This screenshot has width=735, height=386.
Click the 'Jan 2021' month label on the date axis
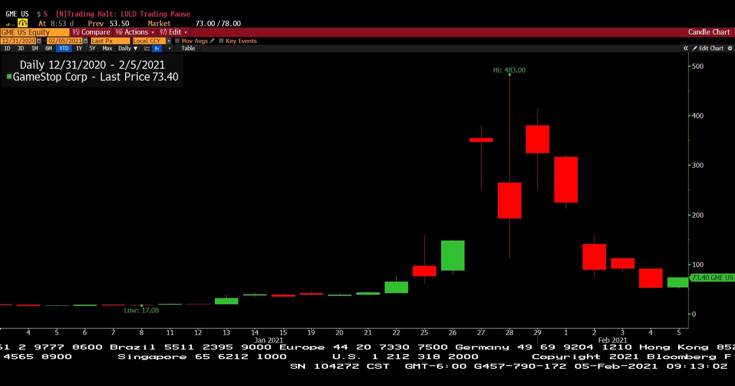tap(269, 340)
